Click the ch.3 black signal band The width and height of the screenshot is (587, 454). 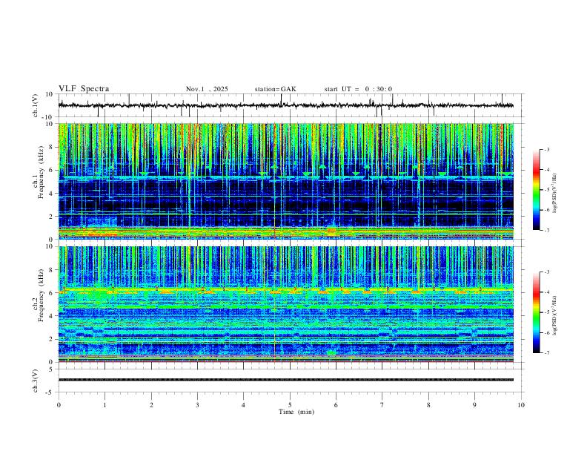tap(286, 380)
